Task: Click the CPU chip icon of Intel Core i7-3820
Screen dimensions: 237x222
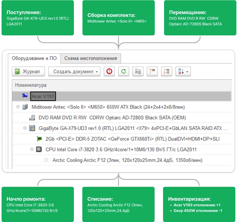Action: [x=39, y=149]
